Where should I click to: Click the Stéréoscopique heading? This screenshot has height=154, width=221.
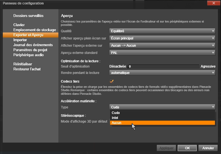pyautogui.click(x=73, y=116)
